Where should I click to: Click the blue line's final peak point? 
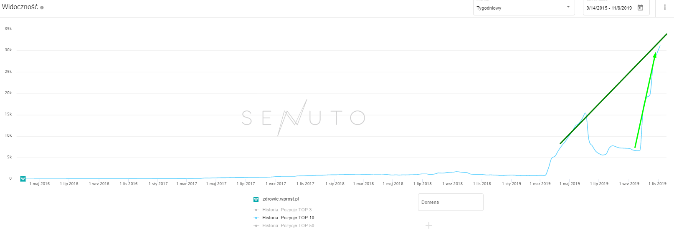pos(660,45)
